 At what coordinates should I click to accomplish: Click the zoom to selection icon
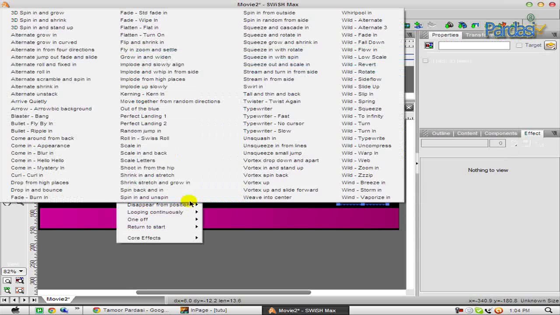coord(20,280)
